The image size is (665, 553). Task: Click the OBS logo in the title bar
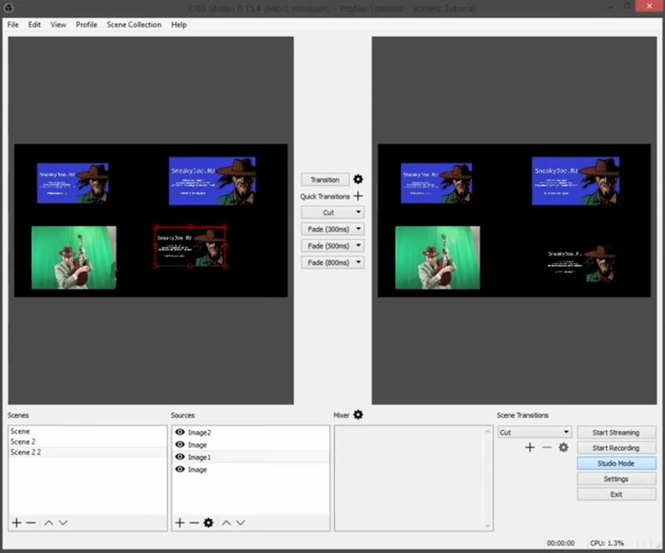pos(8,7)
